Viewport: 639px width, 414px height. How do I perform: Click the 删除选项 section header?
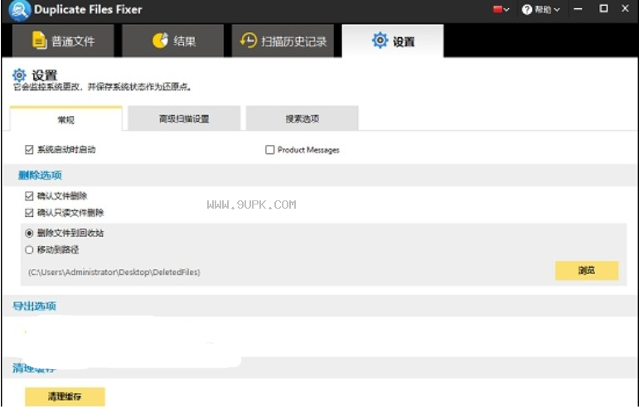coord(40,175)
